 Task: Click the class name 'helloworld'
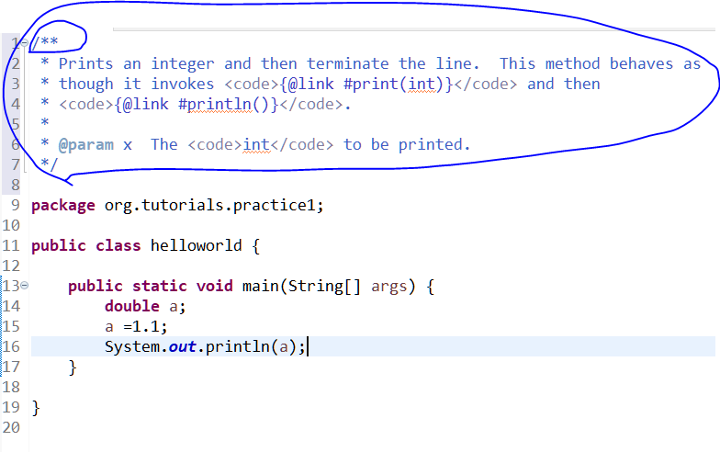(197, 246)
